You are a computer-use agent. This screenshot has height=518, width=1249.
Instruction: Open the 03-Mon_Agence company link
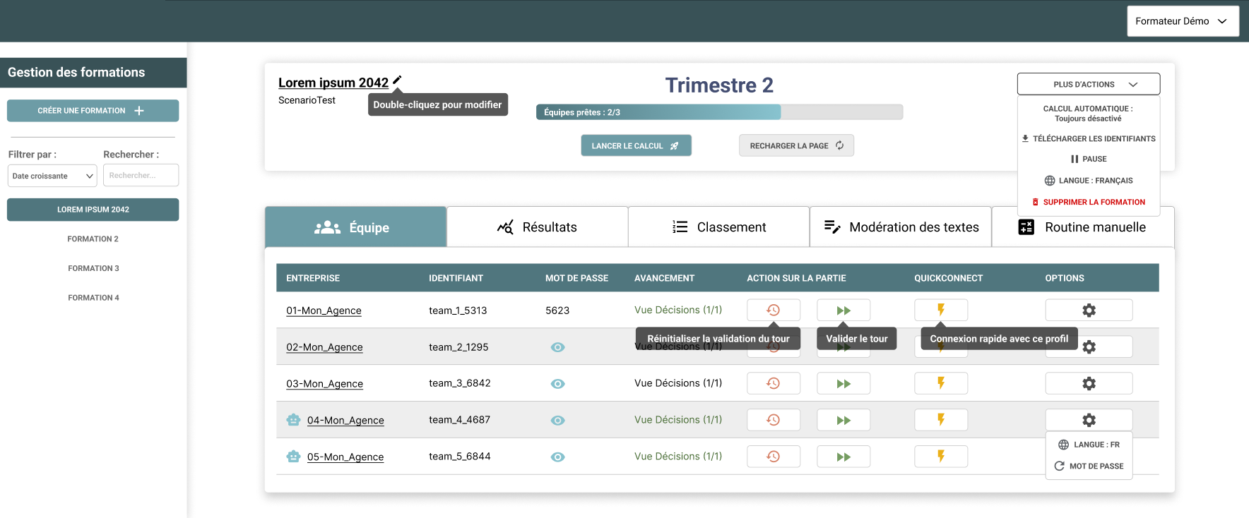click(x=324, y=384)
